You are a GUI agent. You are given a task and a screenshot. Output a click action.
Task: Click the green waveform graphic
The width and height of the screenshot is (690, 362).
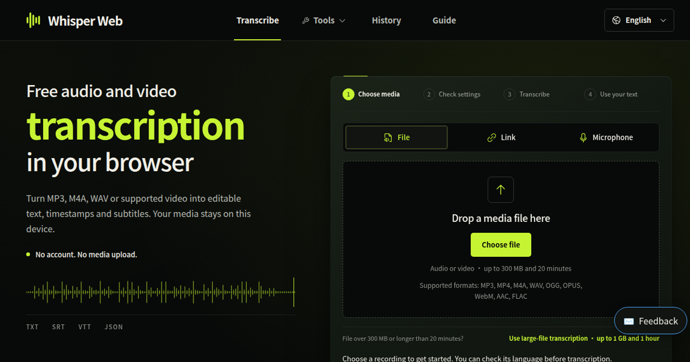(x=160, y=292)
